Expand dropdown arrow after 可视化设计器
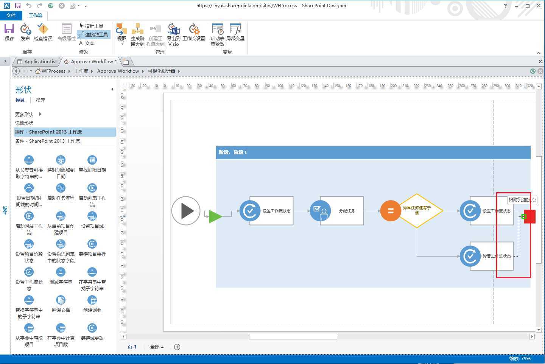The height and width of the screenshot is (364, 545). (179, 71)
